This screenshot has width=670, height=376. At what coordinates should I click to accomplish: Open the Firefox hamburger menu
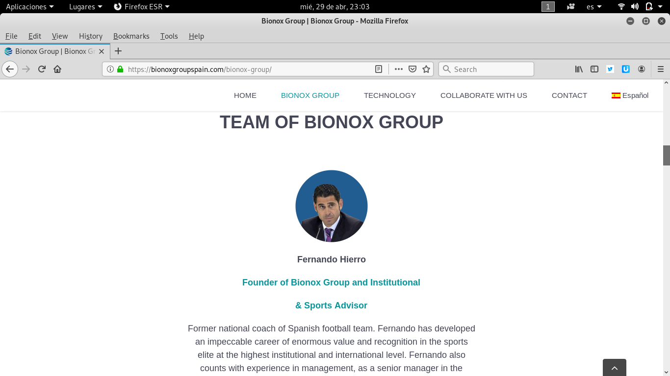(x=661, y=69)
